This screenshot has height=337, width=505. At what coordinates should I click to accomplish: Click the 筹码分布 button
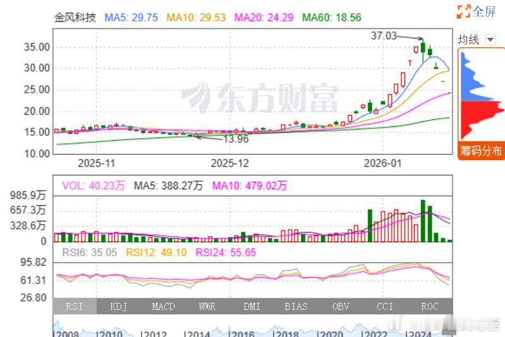[481, 150]
